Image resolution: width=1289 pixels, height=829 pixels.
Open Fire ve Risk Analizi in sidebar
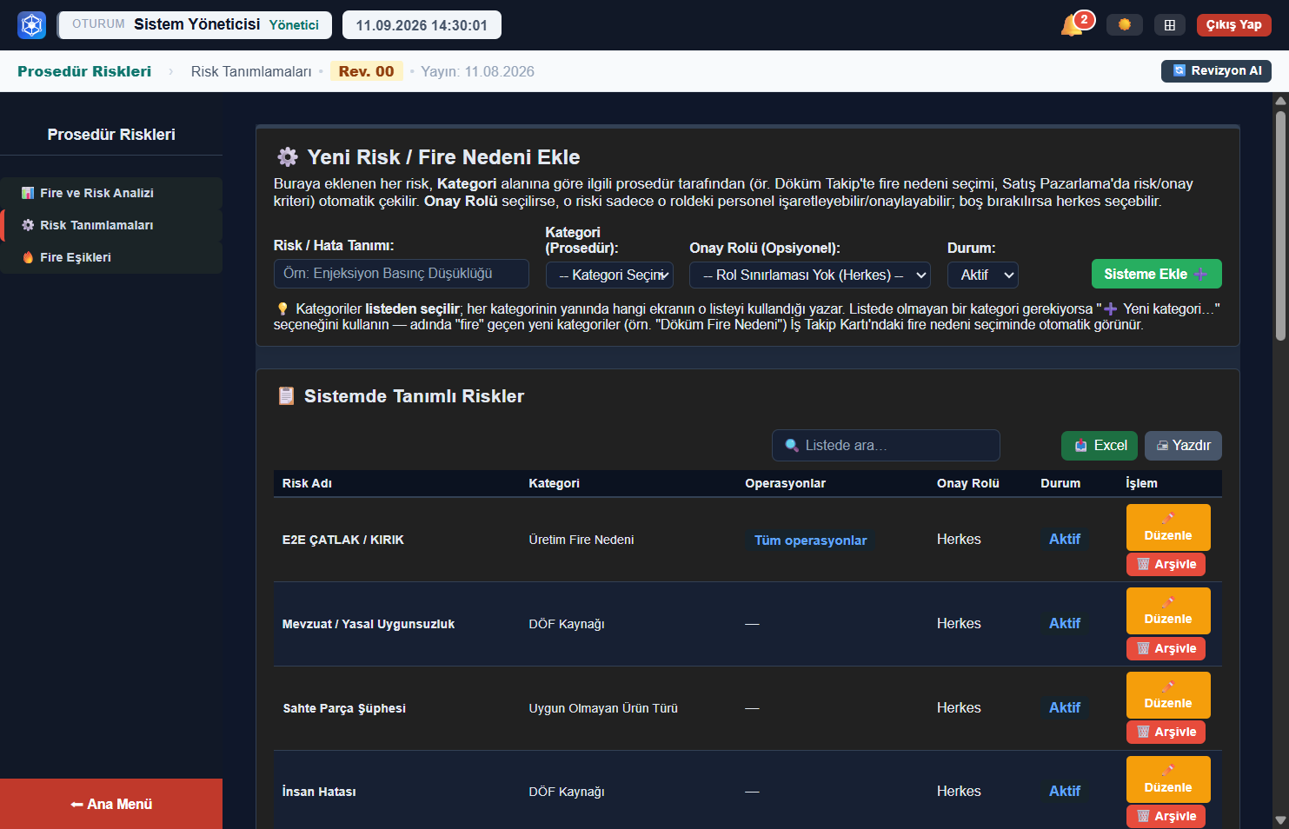tap(111, 193)
